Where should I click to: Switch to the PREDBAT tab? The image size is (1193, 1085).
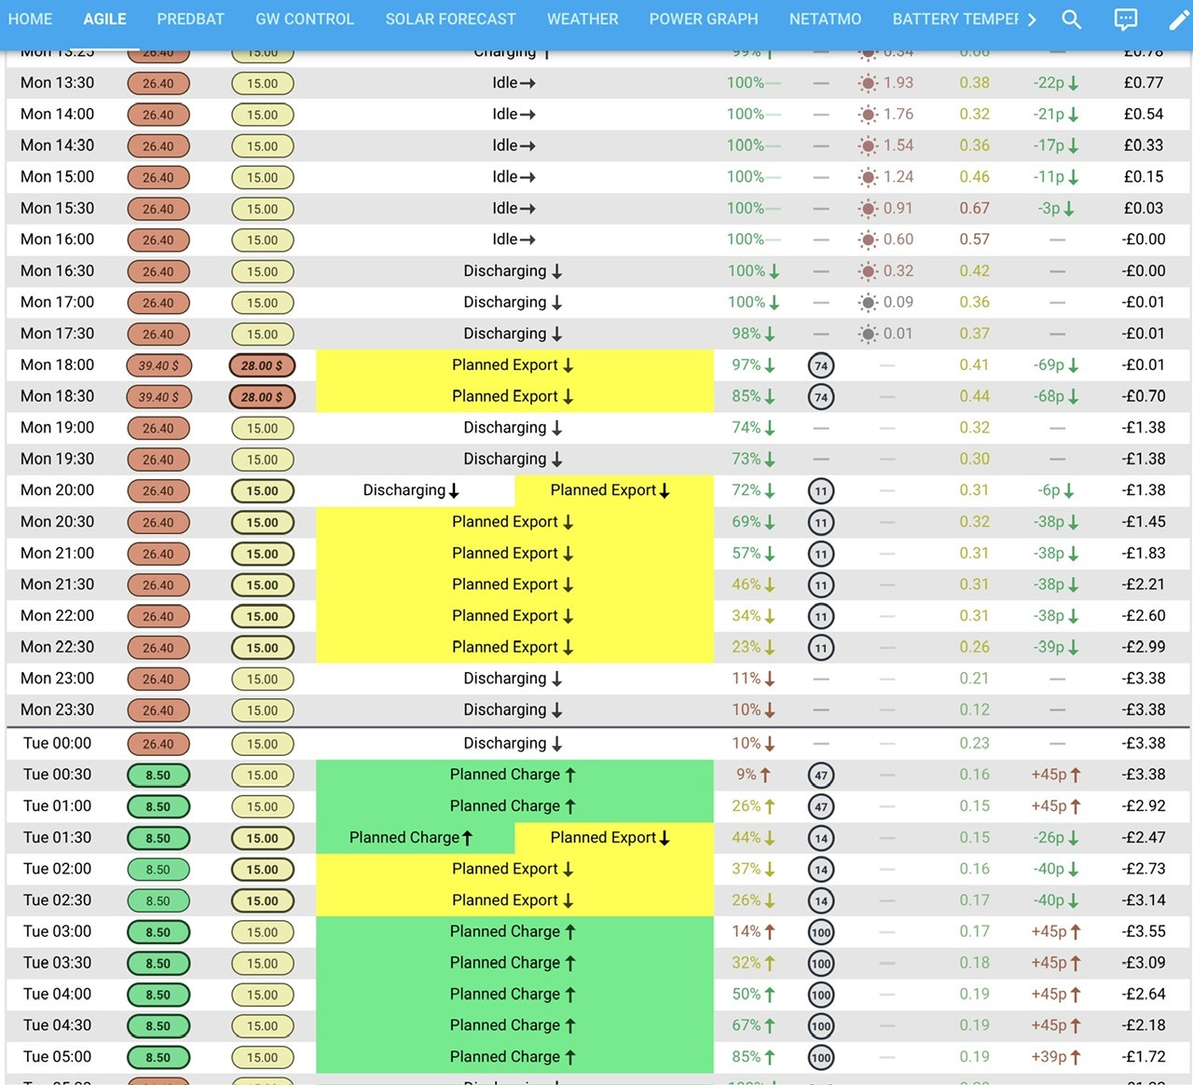(191, 20)
